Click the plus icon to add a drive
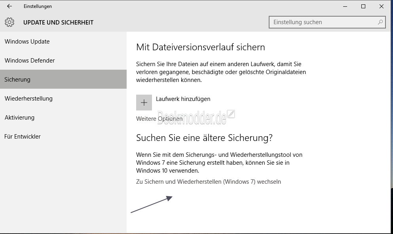Image resolution: width=393 pixels, height=234 pixels. [x=144, y=102]
